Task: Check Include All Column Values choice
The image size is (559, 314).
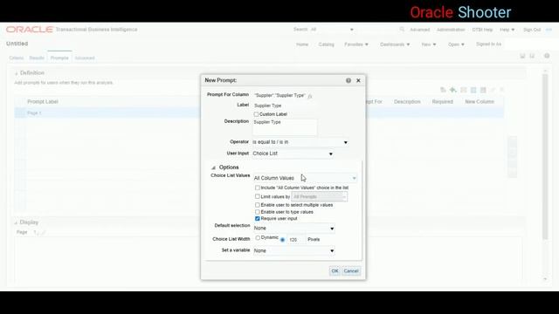Action: (258, 188)
